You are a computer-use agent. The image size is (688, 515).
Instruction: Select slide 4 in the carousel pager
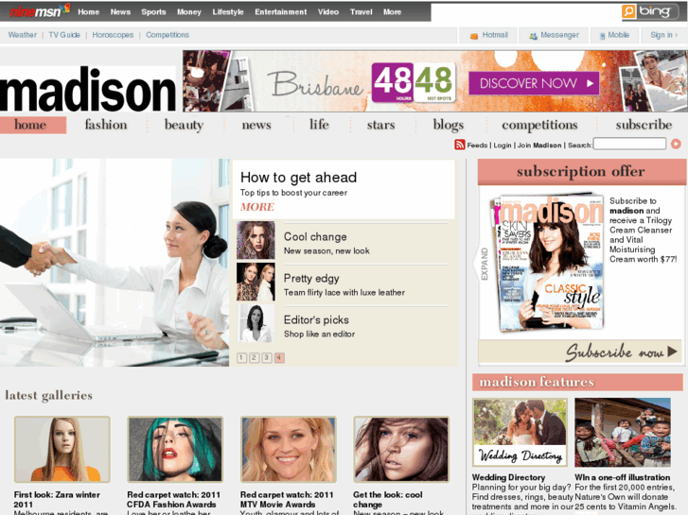coord(279,357)
